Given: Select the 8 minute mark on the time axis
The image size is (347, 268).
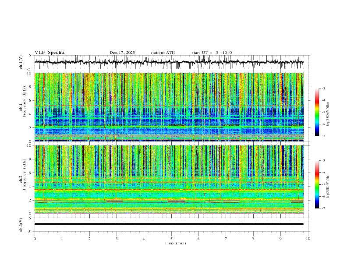Looking at the screenshot, I should 253,239.
